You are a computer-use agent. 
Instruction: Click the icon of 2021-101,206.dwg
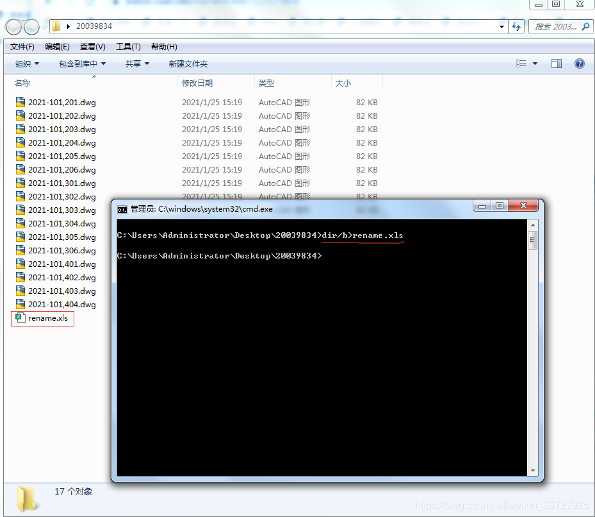click(x=20, y=169)
